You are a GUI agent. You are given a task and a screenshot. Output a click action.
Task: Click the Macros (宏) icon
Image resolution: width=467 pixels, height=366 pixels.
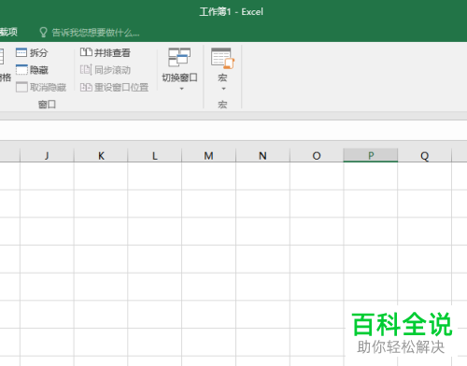pyautogui.click(x=222, y=58)
